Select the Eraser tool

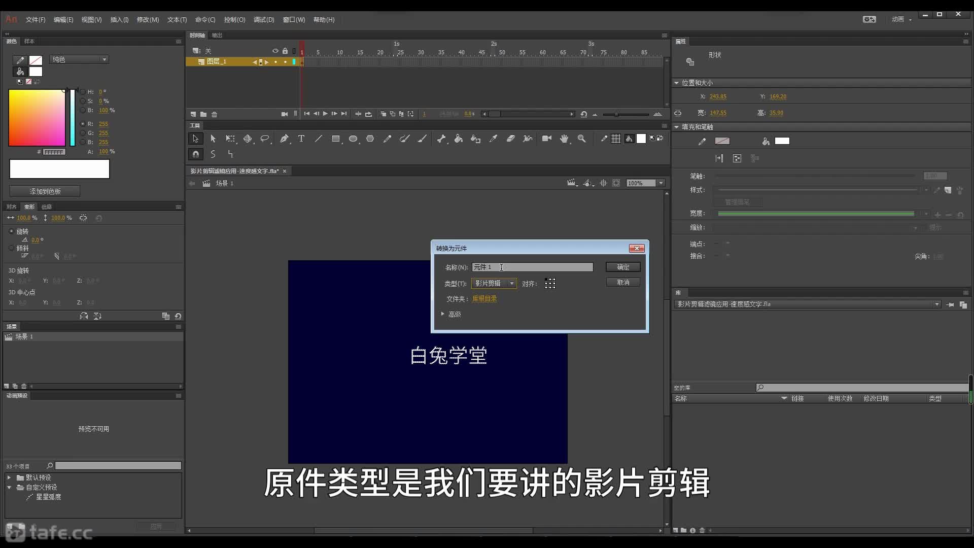click(x=511, y=139)
